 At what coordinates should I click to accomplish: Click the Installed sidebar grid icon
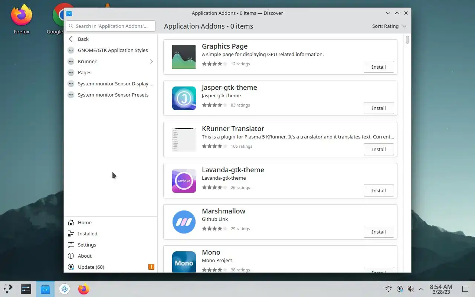coord(71,234)
